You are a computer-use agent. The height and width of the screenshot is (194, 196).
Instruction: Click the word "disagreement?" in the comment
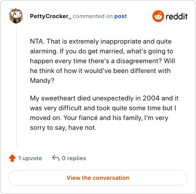[139, 61]
